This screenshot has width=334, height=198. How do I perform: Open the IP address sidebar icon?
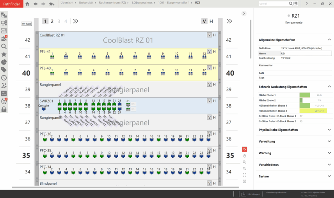point(4,93)
